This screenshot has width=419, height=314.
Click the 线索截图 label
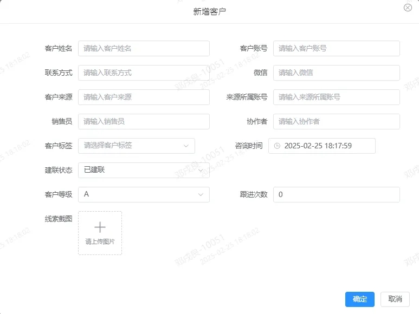click(x=59, y=219)
